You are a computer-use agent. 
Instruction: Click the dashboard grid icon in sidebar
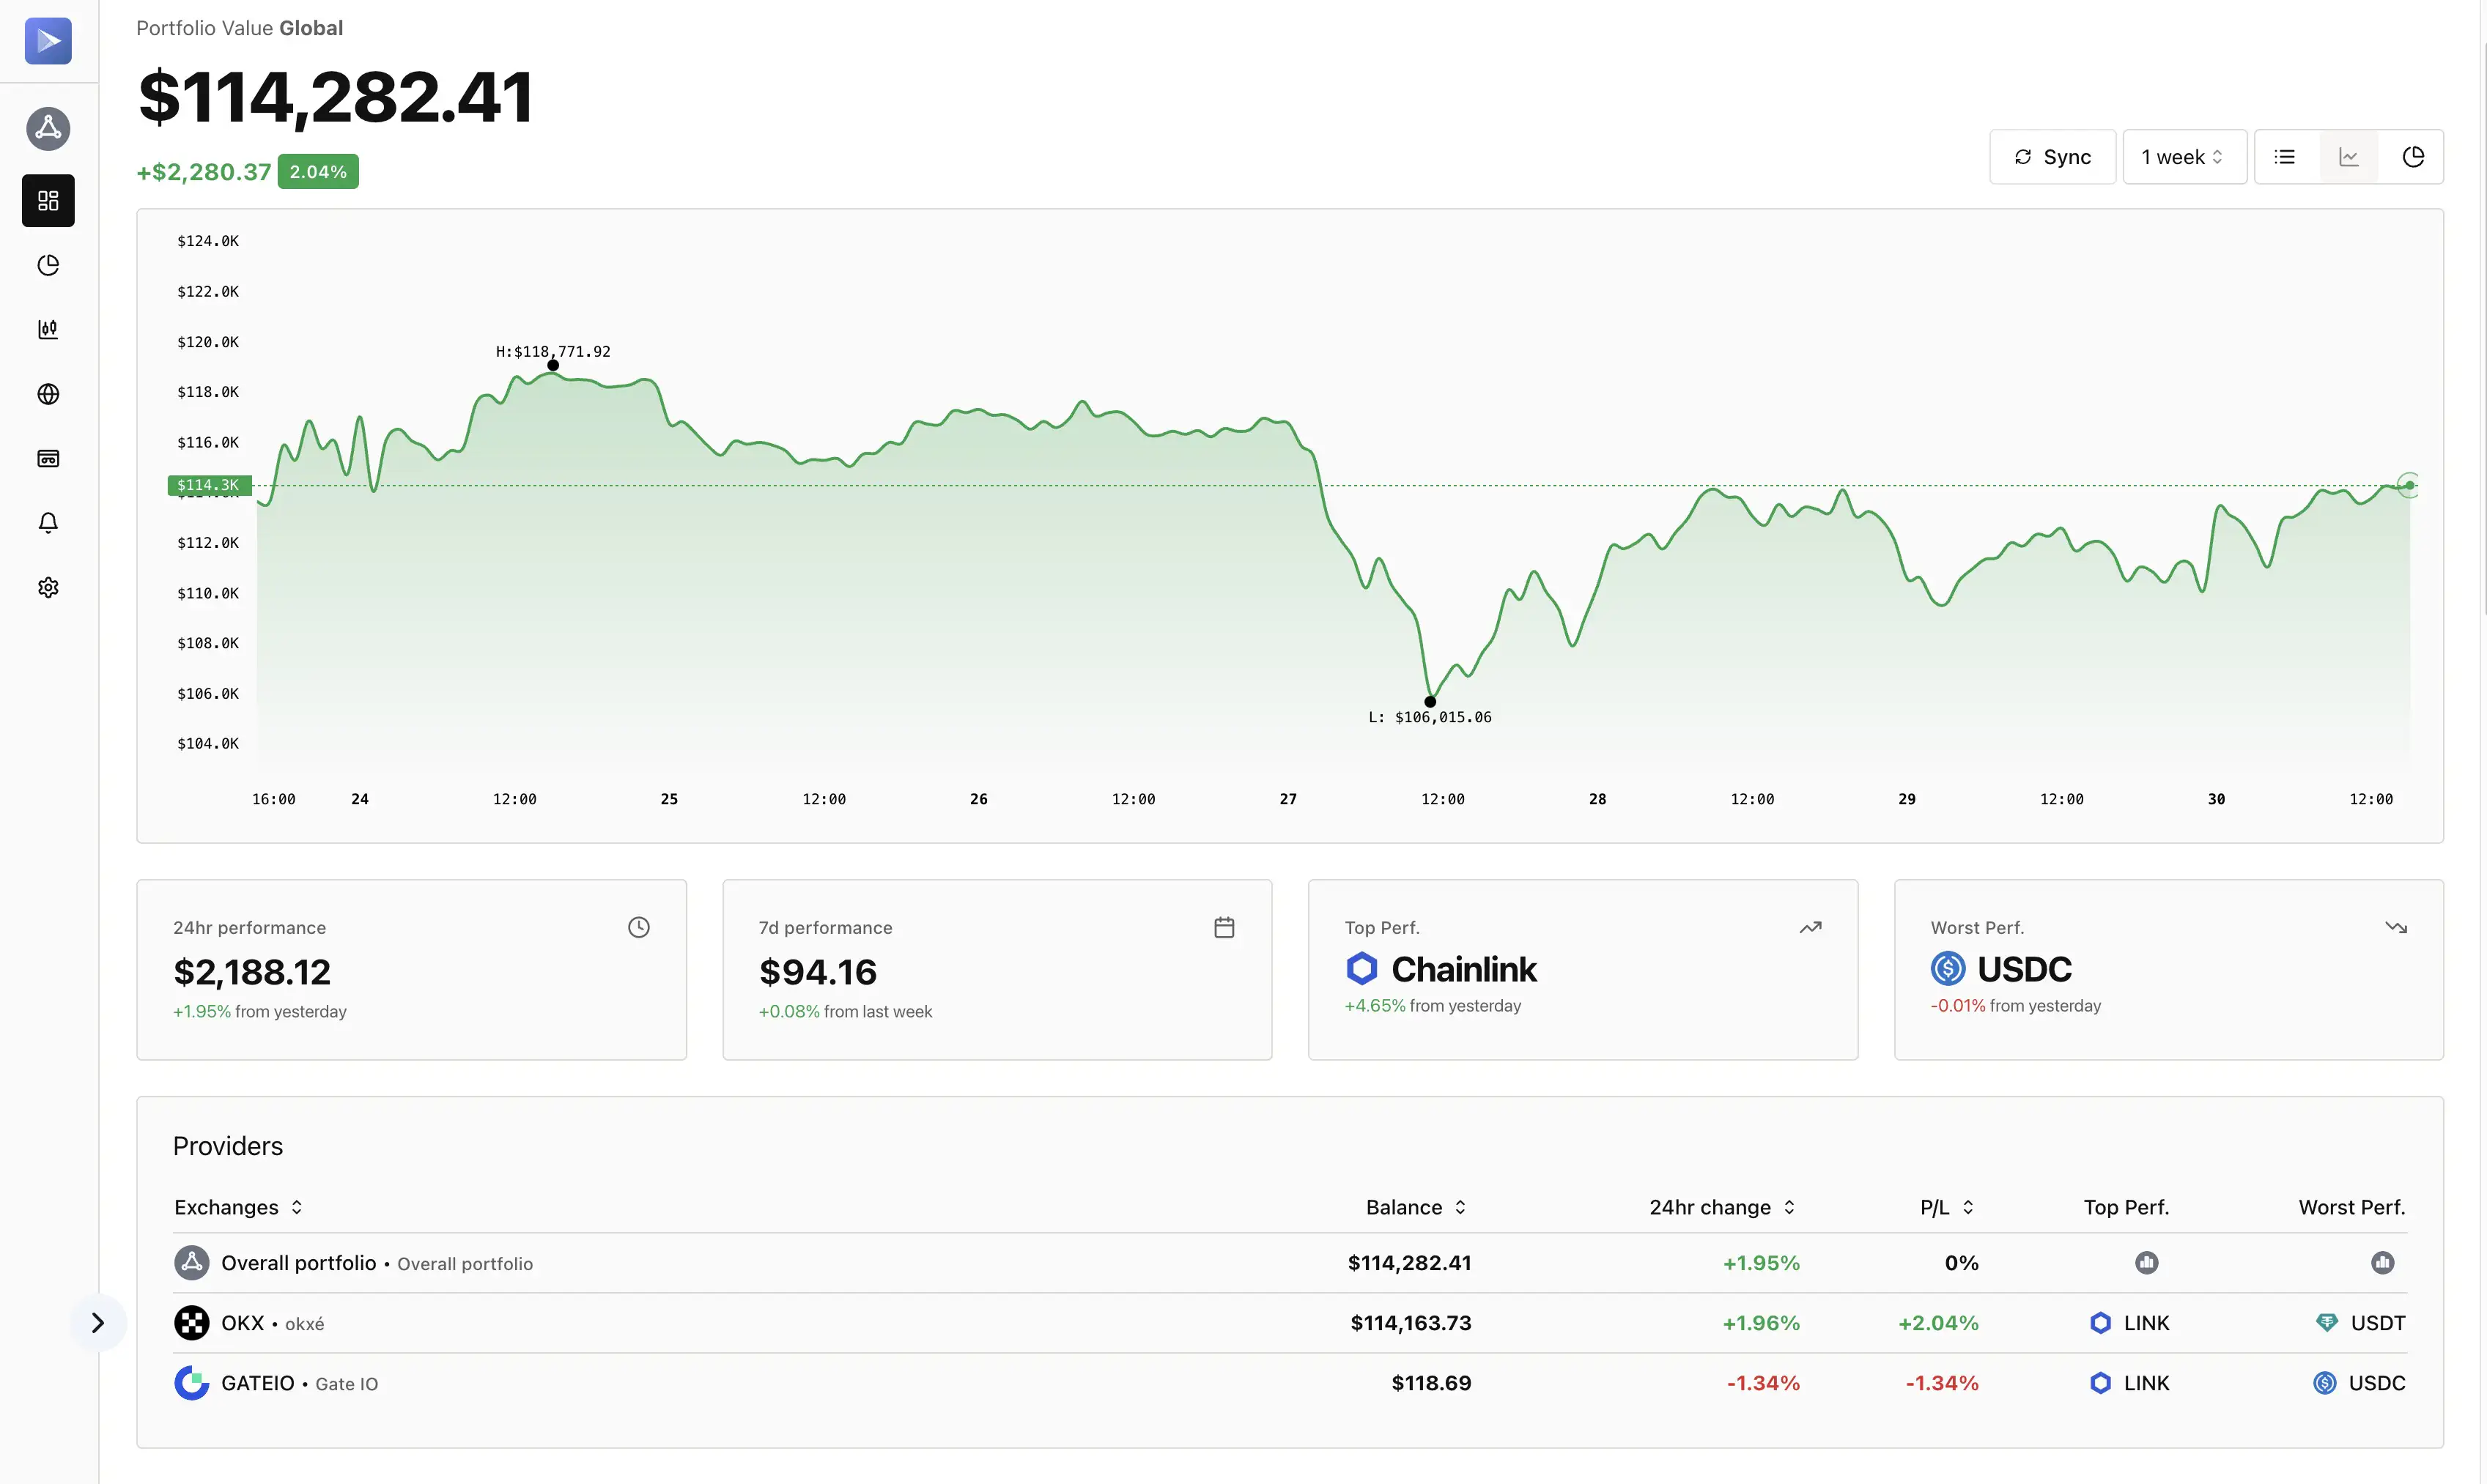pos(48,200)
